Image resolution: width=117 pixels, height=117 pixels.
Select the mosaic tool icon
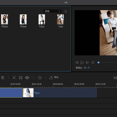click(27, 78)
